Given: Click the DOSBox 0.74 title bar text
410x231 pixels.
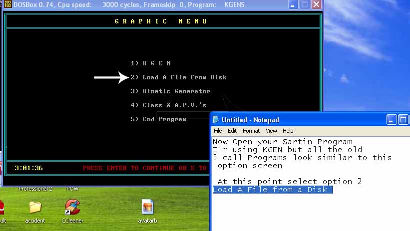Looking at the screenshot, I should (129, 4).
